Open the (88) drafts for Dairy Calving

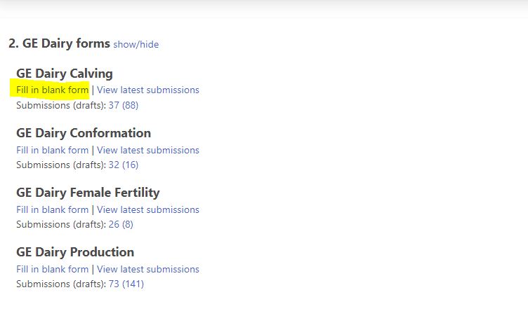point(130,105)
